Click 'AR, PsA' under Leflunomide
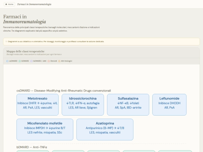The width and height of the screenshot is (203, 152). (169, 108)
